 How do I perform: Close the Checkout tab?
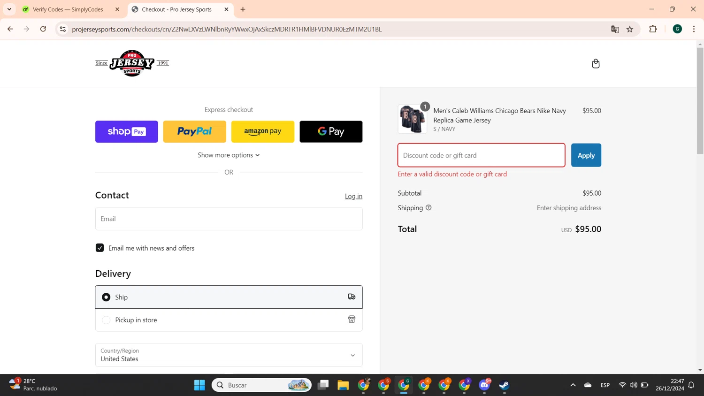pos(226,9)
